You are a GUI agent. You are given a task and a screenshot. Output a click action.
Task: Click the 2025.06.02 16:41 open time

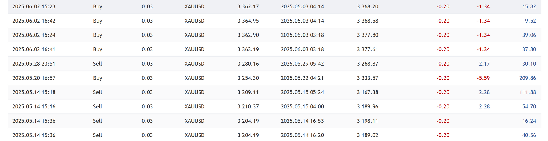coord(34,50)
